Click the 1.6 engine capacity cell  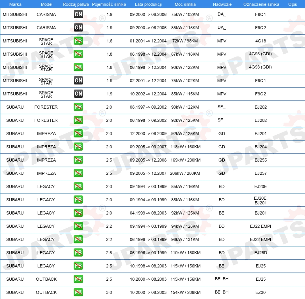[109, 41]
